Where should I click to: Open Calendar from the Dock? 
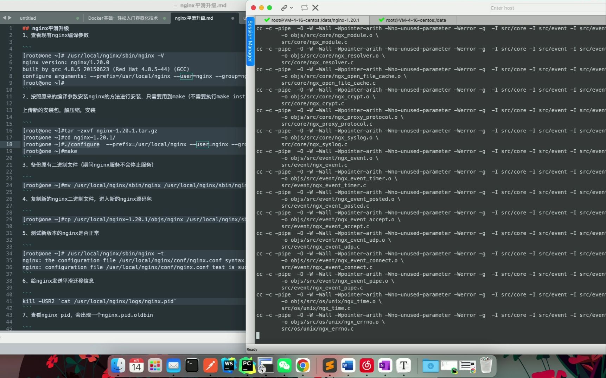(x=136, y=366)
